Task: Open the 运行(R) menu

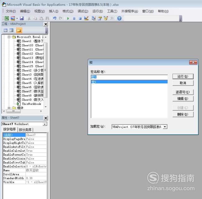Action: click(x=98, y=11)
